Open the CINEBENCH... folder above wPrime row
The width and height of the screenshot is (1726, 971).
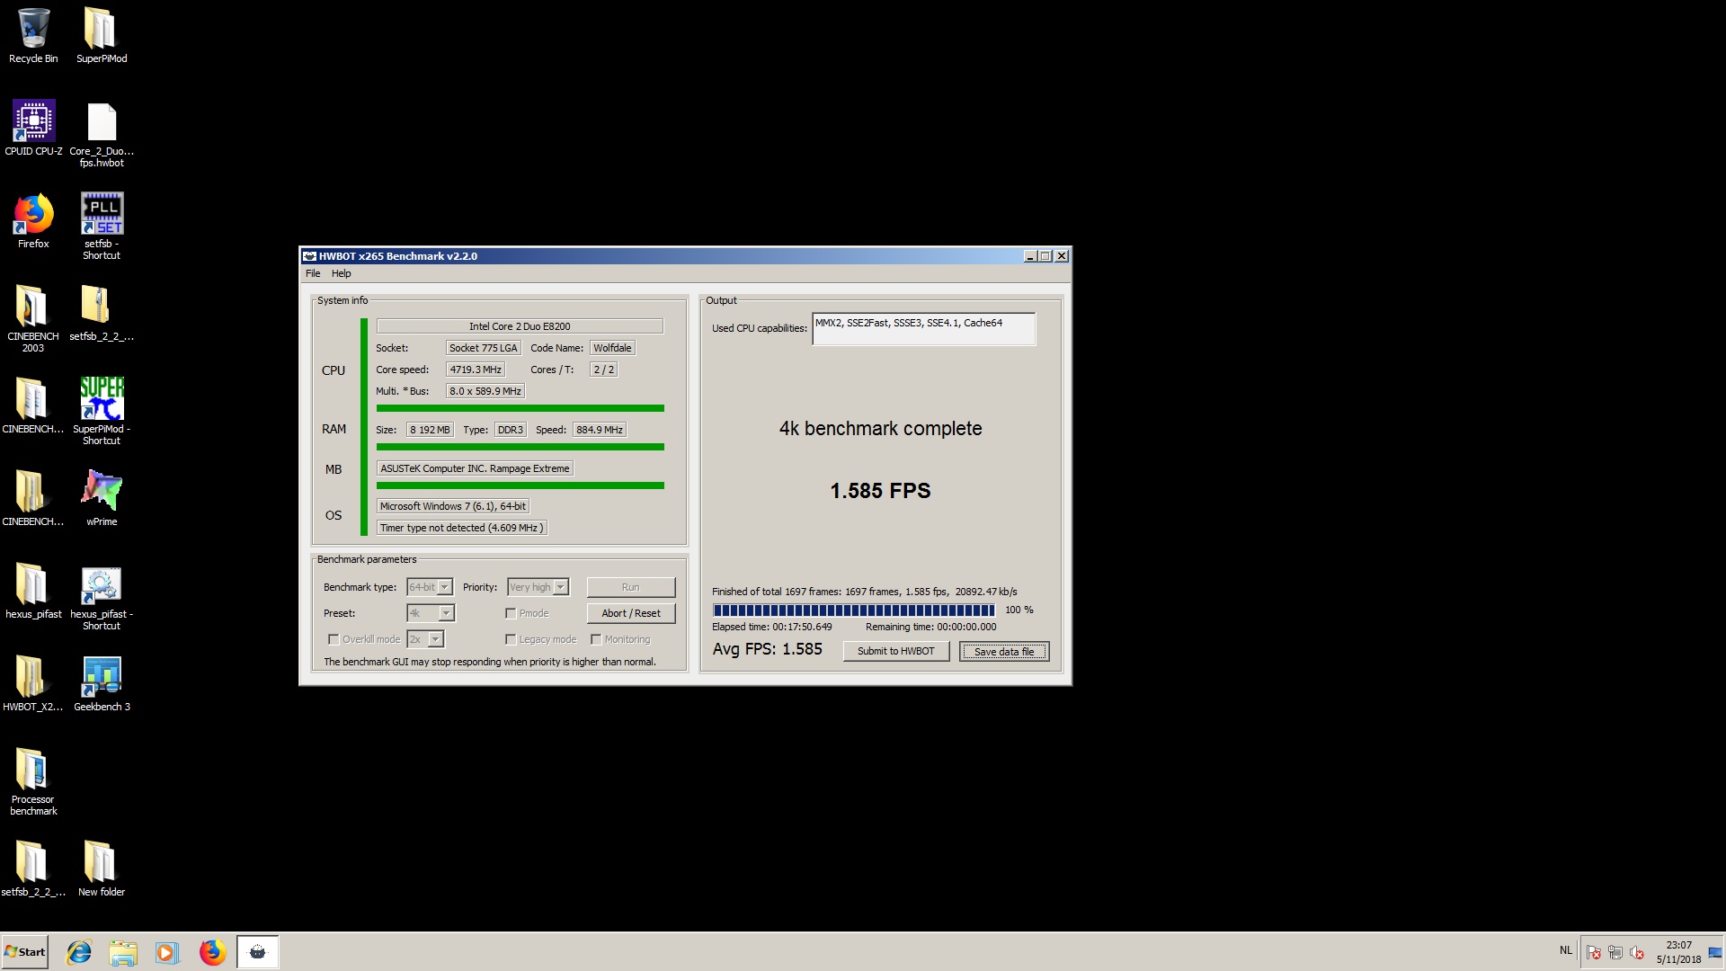click(33, 406)
